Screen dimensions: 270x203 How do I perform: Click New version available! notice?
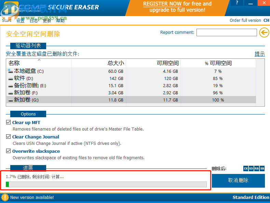[32, 197]
